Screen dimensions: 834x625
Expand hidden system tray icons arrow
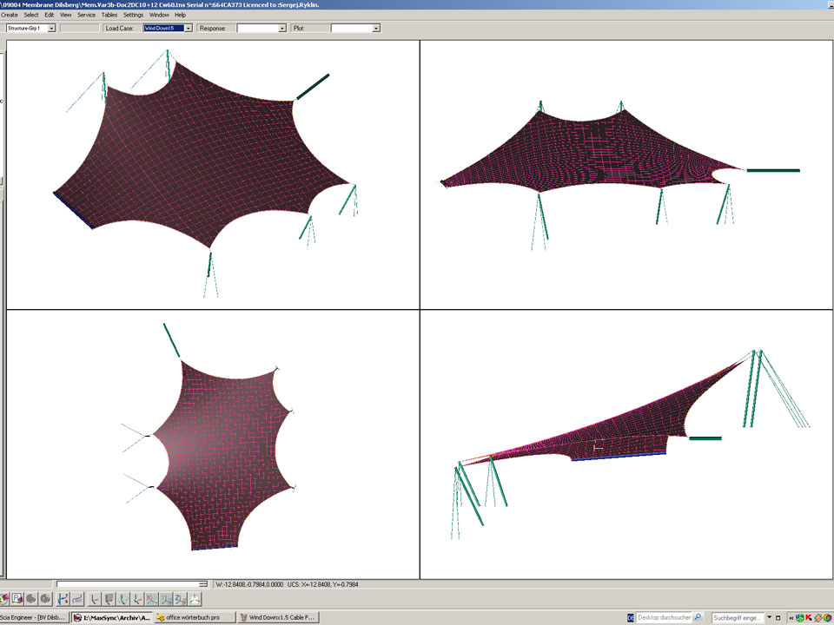tap(791, 618)
